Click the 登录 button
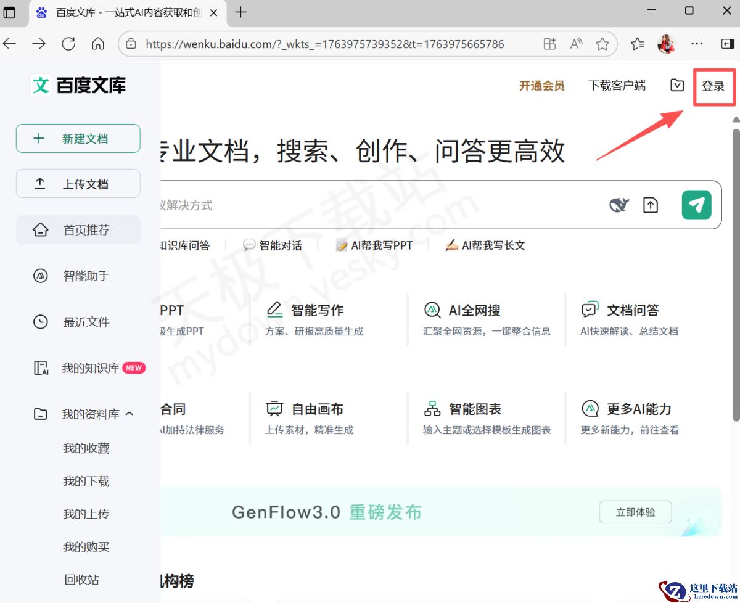 (713, 86)
